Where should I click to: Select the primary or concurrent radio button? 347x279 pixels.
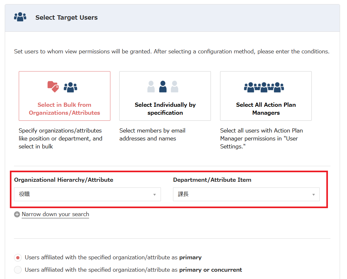tap(18, 270)
